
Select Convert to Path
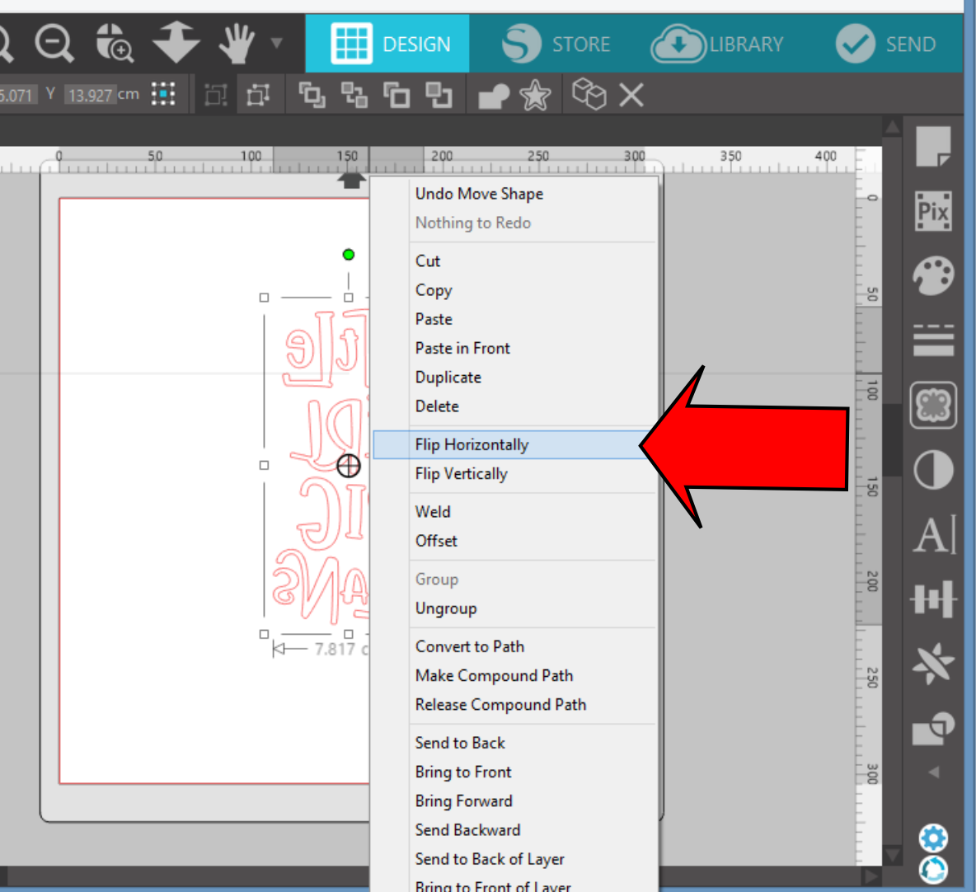pyautogui.click(x=469, y=647)
